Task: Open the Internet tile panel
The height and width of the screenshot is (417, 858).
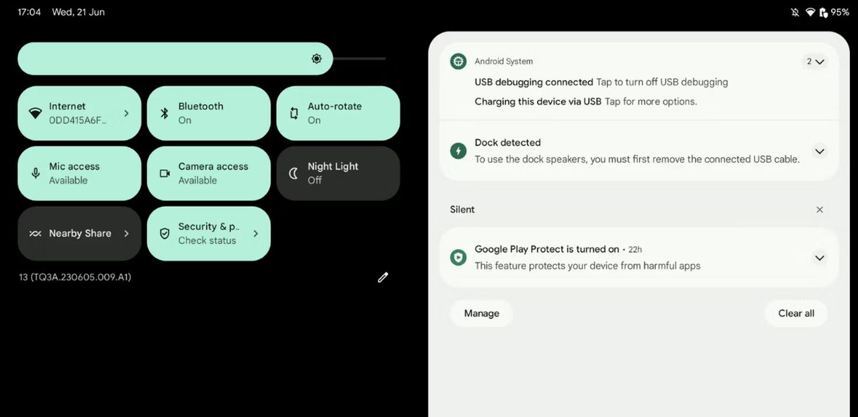Action: [x=79, y=113]
